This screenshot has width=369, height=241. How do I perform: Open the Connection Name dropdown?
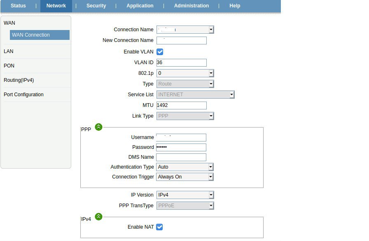click(185, 30)
